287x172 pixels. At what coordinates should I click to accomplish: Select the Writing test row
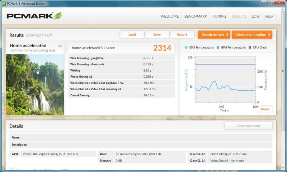(x=122, y=70)
